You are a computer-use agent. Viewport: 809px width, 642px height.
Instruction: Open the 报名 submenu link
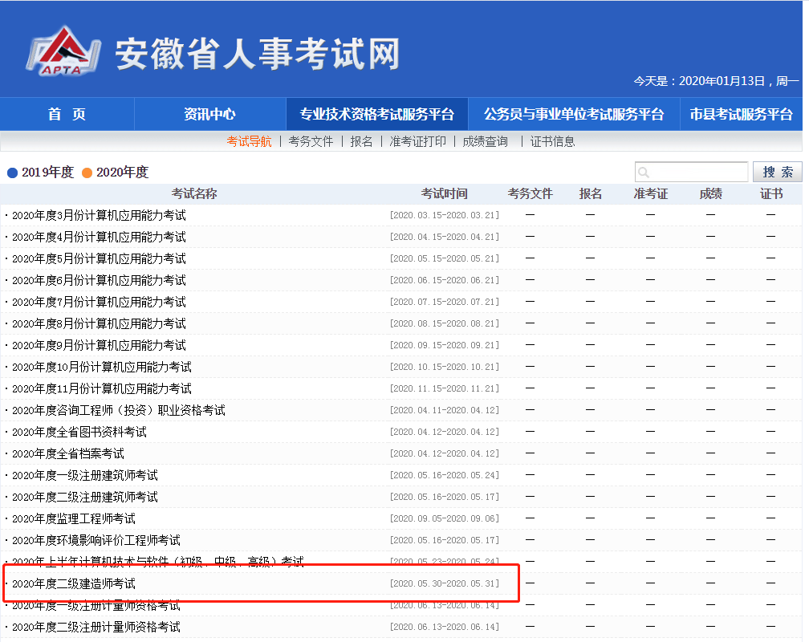[x=361, y=141]
